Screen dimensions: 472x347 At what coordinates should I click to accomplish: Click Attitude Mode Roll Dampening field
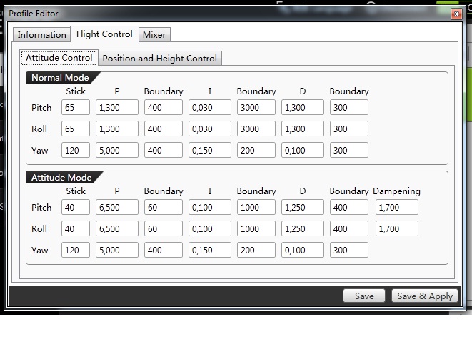pos(396,229)
